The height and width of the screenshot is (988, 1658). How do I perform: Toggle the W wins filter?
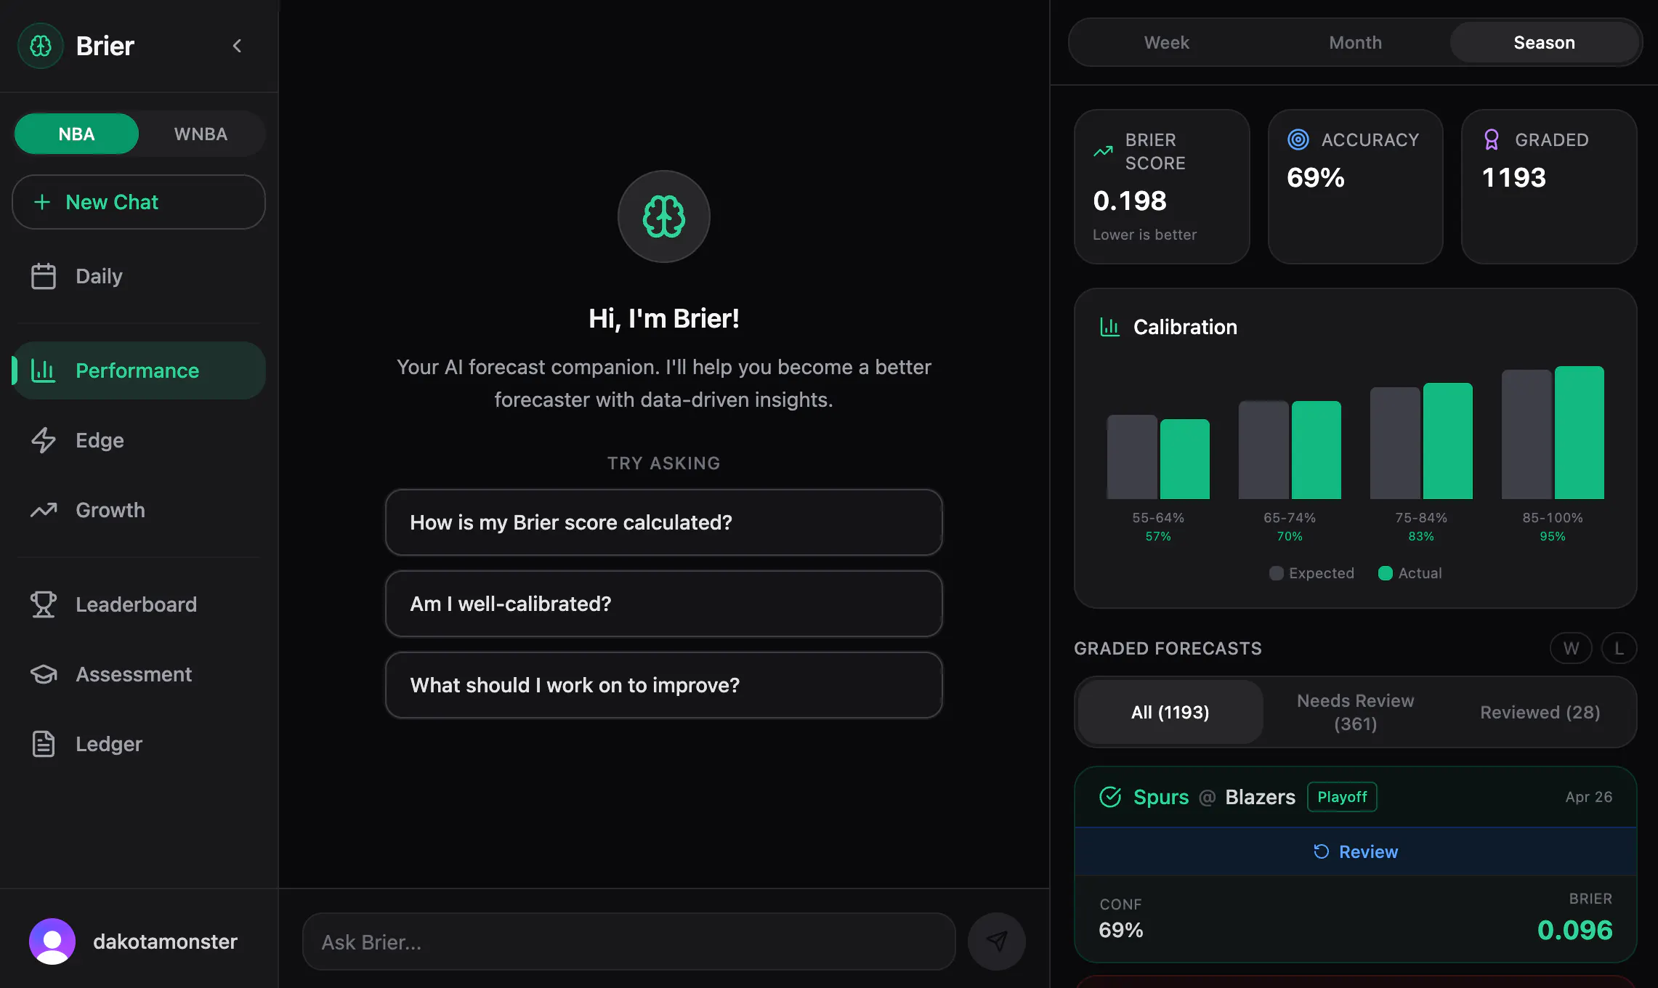1571,648
